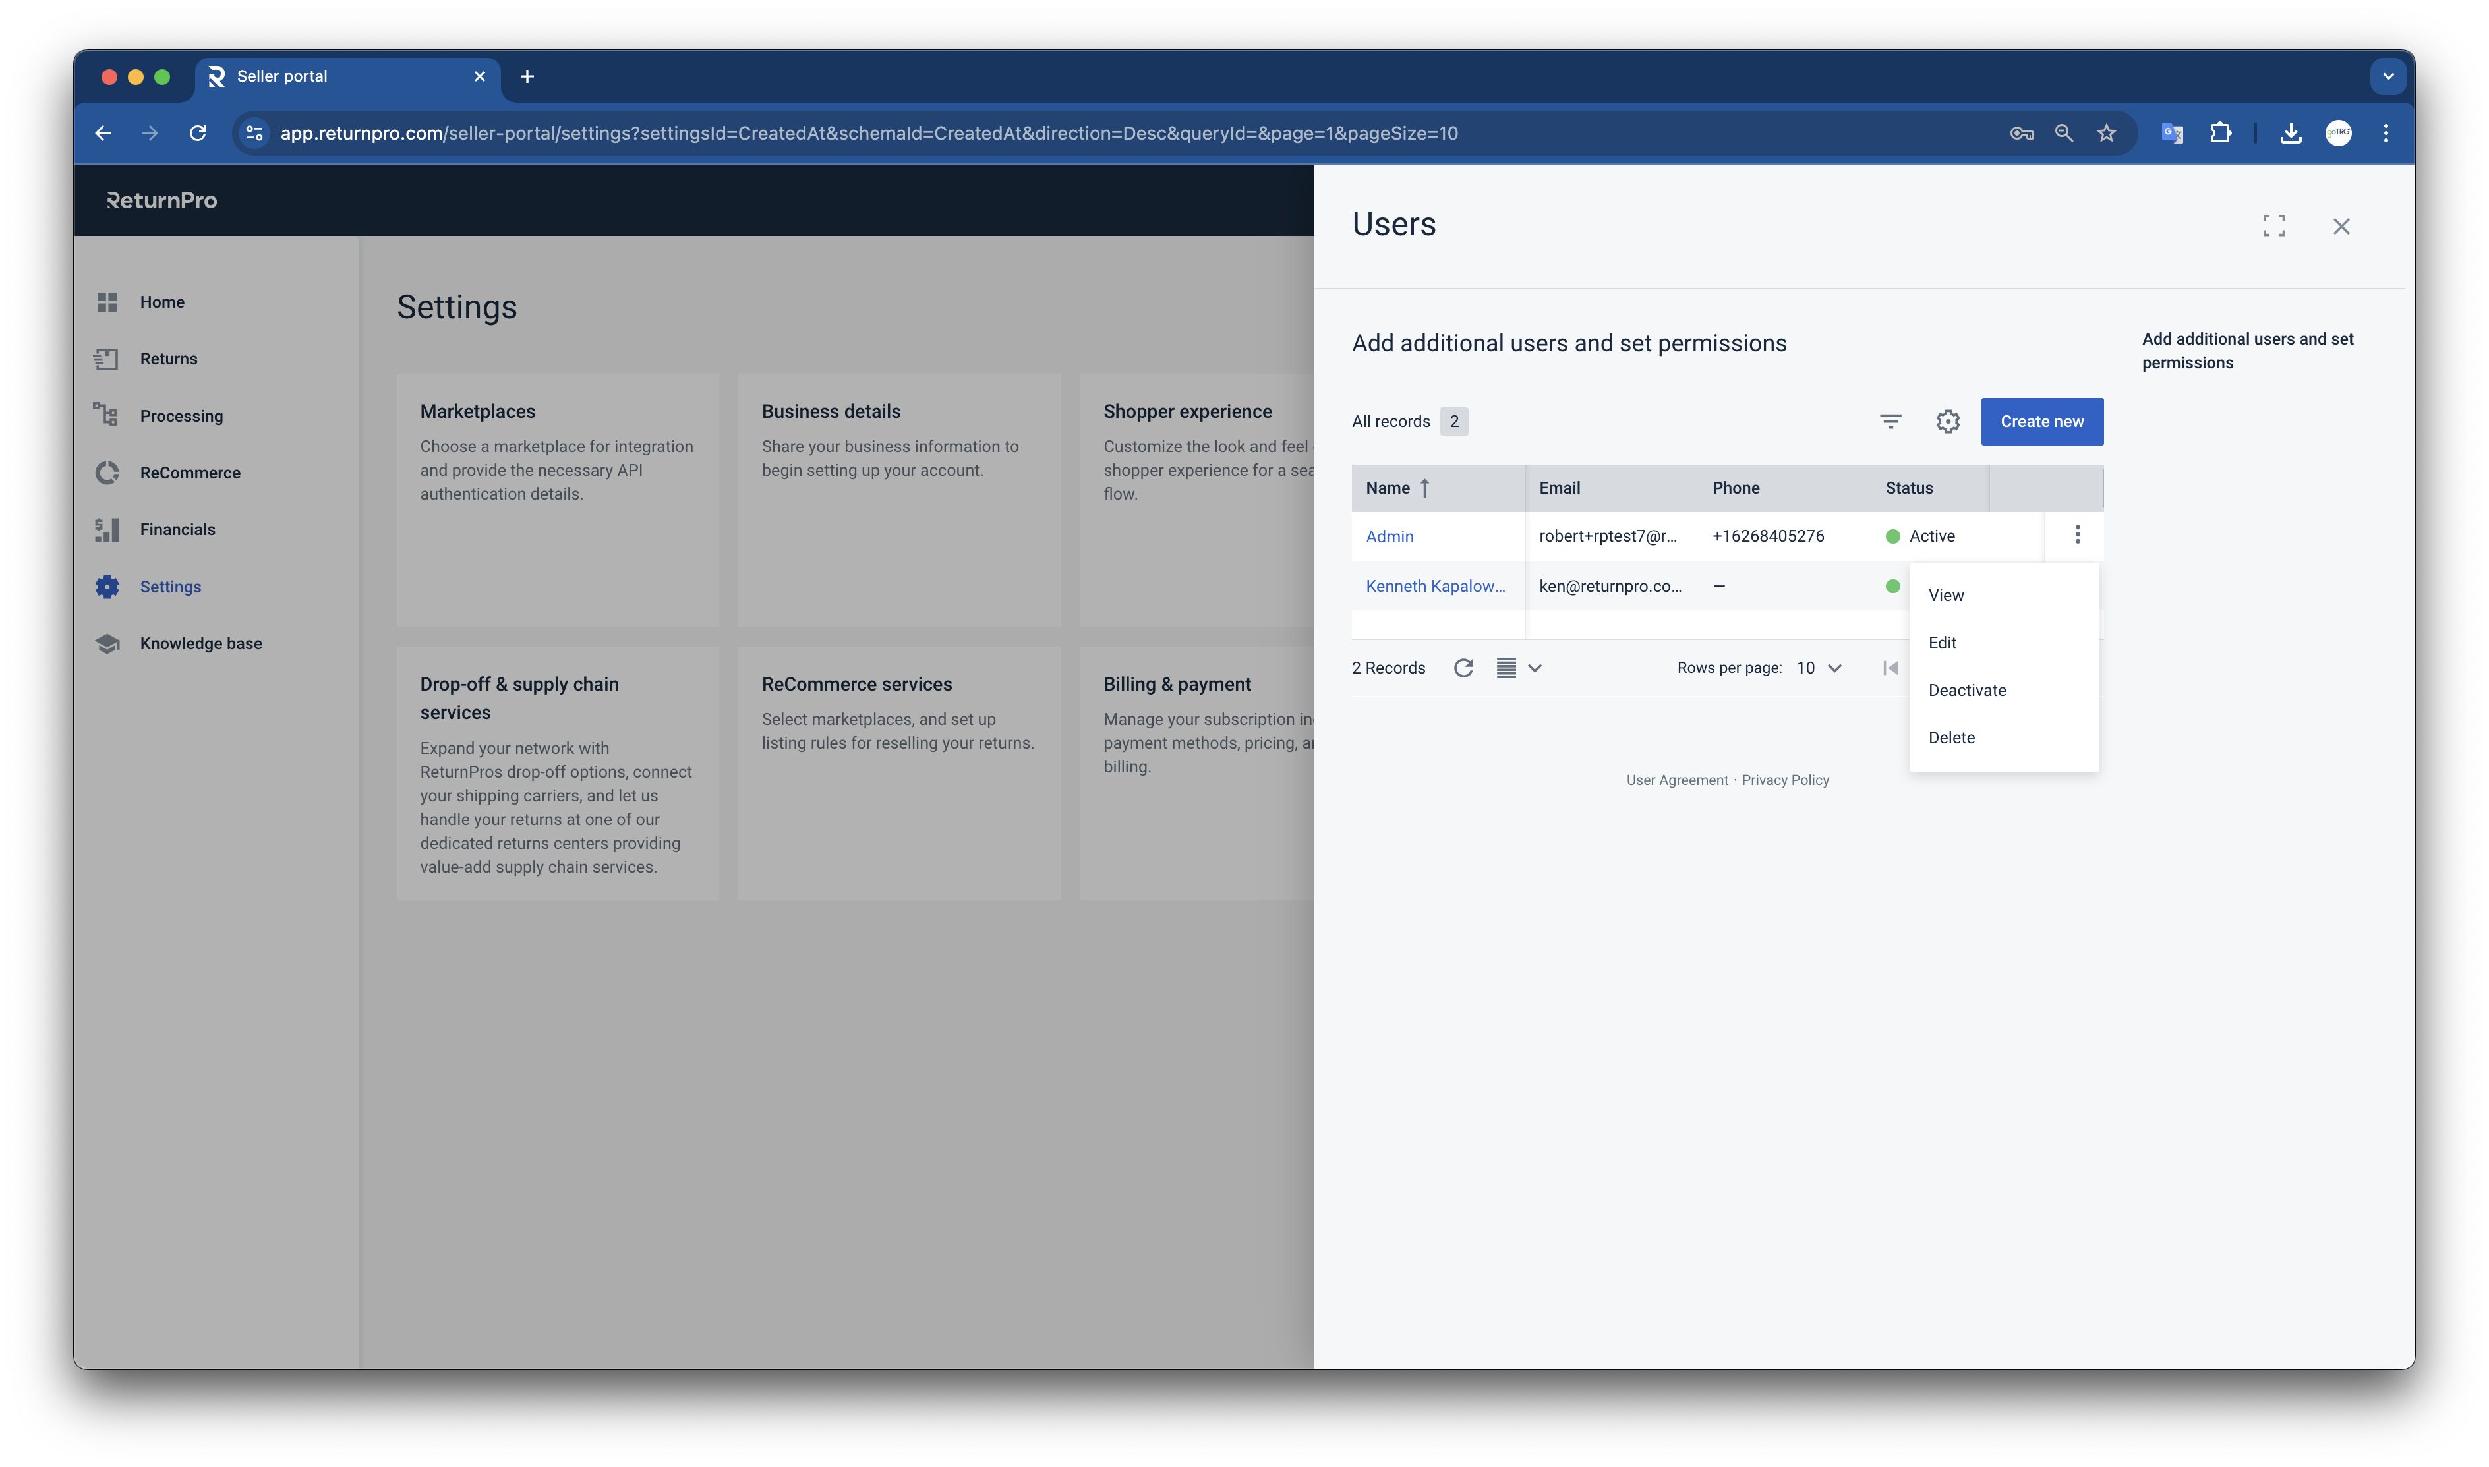Open table settings gear icon
This screenshot has width=2489, height=1467.
[1947, 421]
